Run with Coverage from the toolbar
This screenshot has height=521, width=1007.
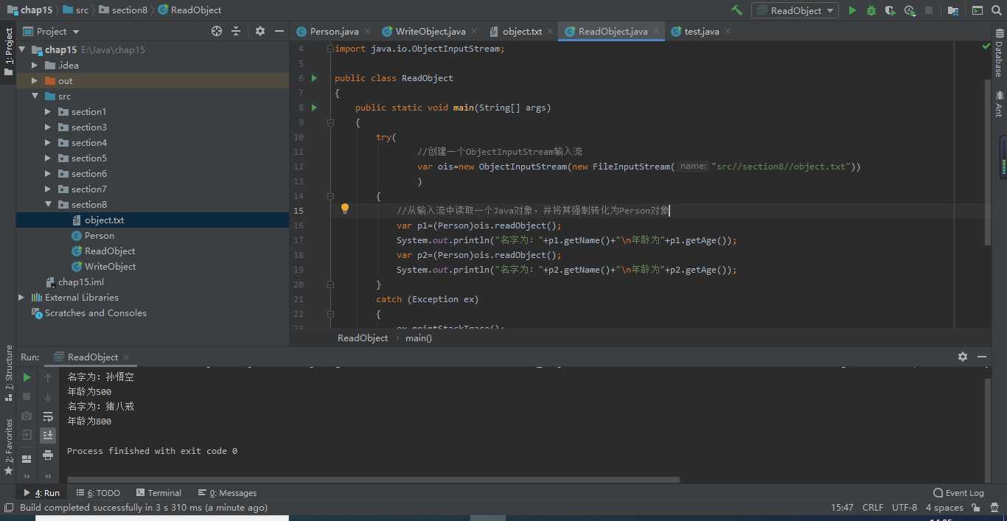[891, 10]
